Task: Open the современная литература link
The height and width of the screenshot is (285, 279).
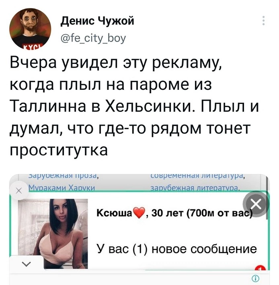Action: pyautogui.click(x=197, y=176)
